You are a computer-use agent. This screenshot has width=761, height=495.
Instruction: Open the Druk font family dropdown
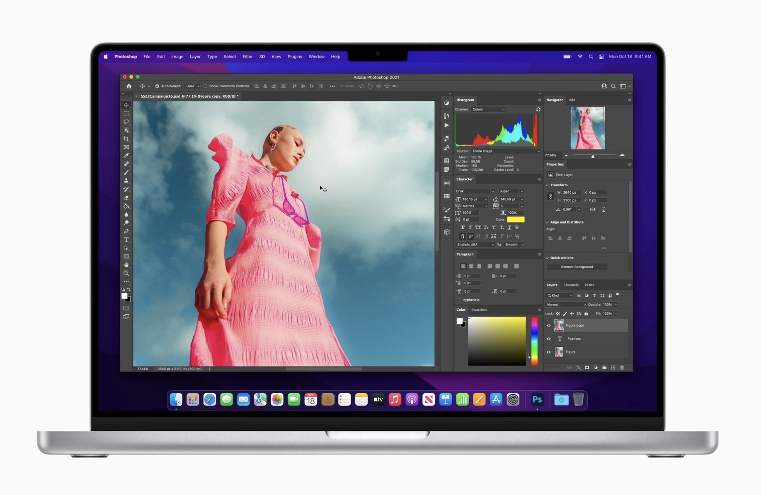pyautogui.click(x=475, y=191)
